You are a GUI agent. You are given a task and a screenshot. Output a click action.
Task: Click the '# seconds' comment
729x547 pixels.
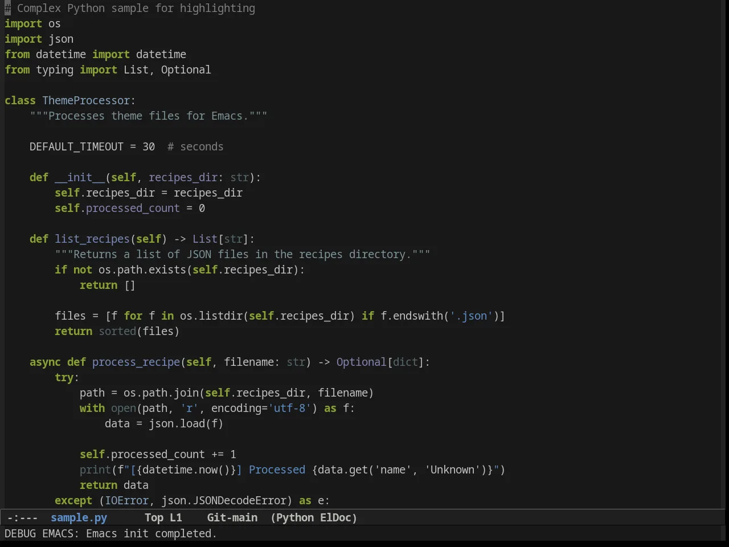coord(195,146)
